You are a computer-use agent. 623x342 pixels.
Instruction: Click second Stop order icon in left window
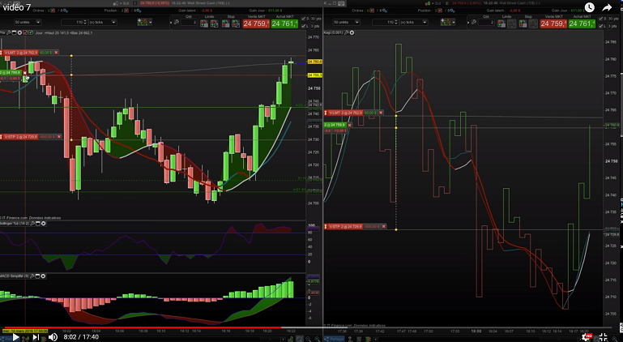click(236, 24)
